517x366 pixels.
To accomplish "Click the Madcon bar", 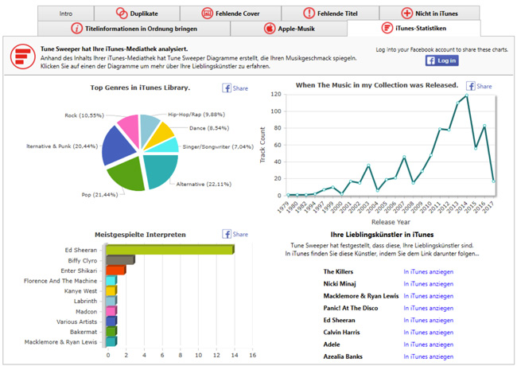I will pyautogui.click(x=111, y=311).
